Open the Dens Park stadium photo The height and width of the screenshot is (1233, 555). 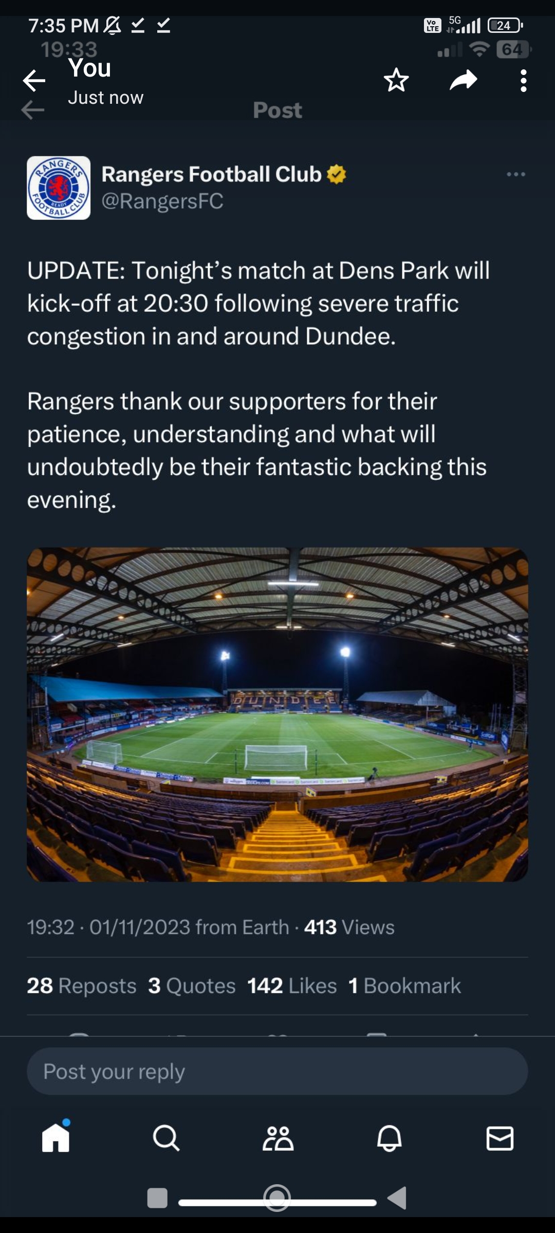(277, 714)
